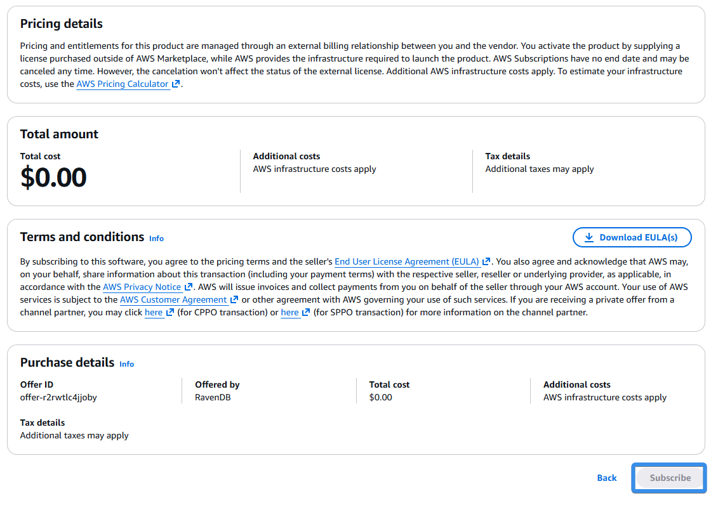
Task: Click external-link icon by SPPO 'here' link
Action: pos(306,313)
